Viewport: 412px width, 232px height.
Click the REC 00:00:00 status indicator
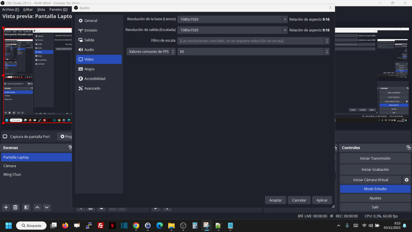(344, 216)
